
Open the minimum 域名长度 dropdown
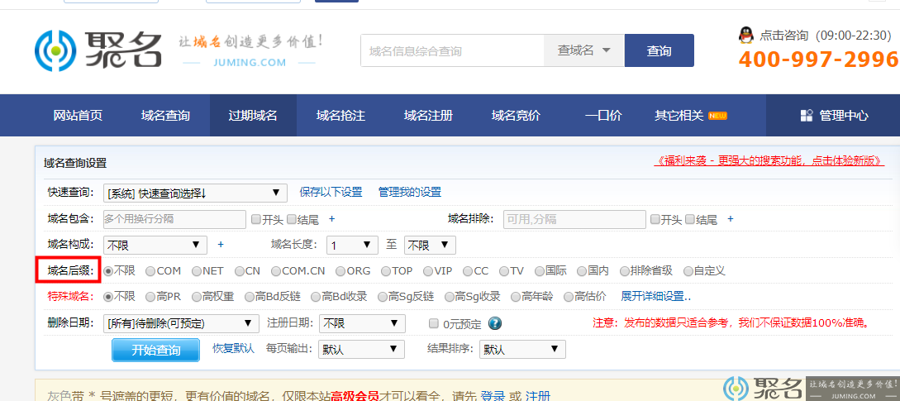pos(352,246)
